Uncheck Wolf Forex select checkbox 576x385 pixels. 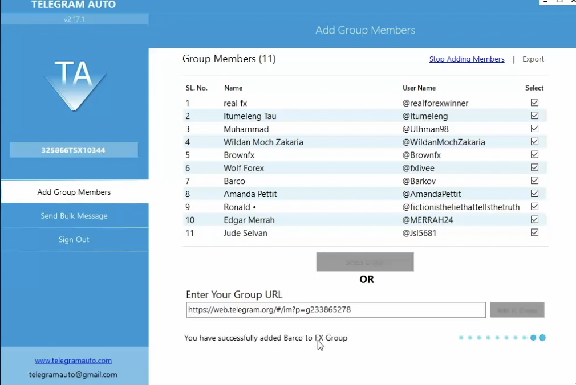(534, 167)
